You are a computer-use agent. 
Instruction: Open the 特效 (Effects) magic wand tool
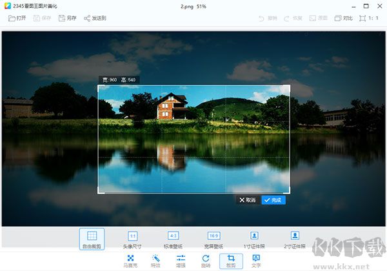point(155,261)
